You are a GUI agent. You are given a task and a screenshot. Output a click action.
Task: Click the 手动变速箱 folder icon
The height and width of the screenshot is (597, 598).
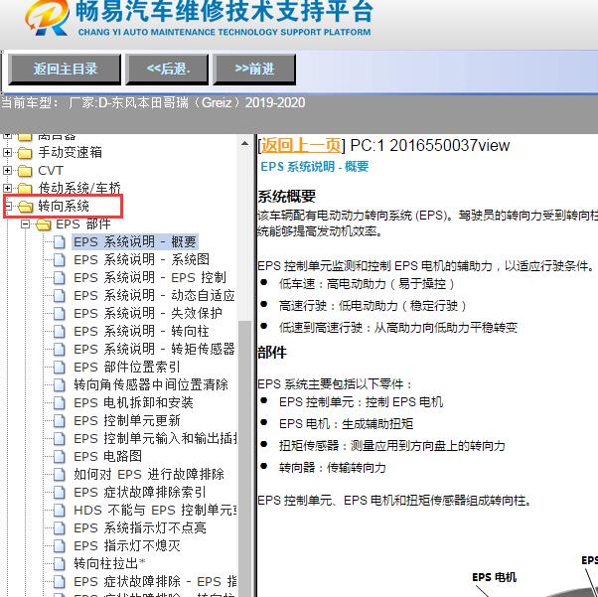[25, 153]
